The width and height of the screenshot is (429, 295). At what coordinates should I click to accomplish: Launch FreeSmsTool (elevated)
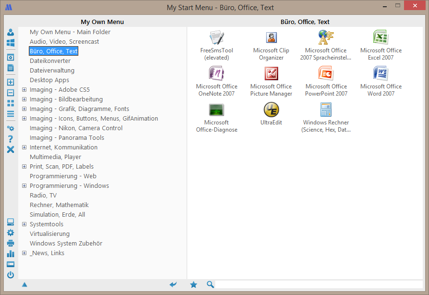coord(217,46)
